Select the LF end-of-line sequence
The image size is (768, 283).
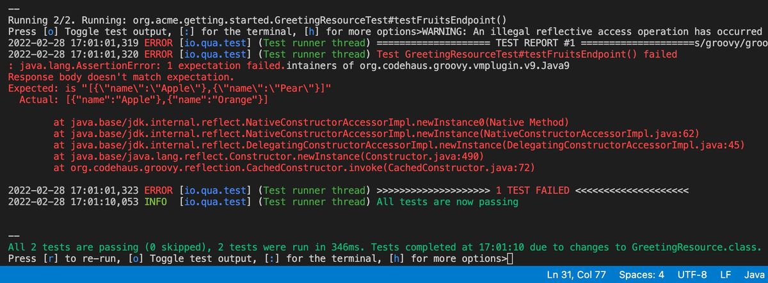(x=725, y=274)
